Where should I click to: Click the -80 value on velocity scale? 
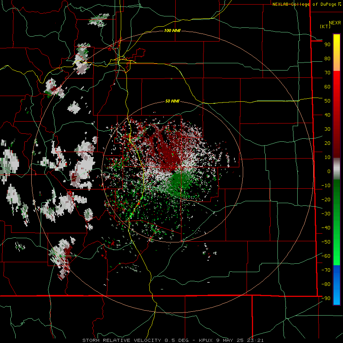(x=326, y=284)
